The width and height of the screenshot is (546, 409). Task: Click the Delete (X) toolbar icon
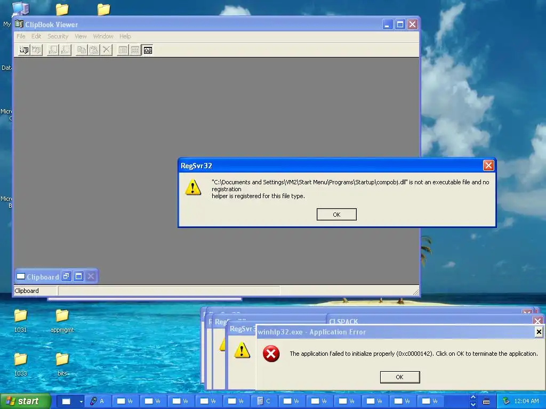[106, 50]
